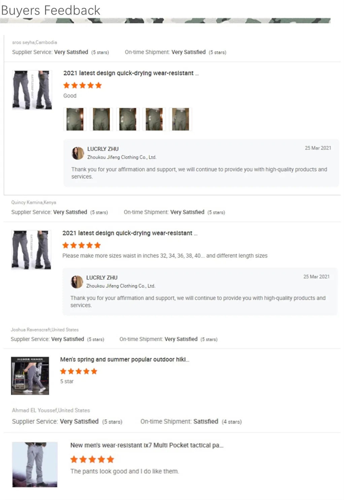Image resolution: width=344 pixels, height=500 pixels.
Task: Click LUCRLY ZHU avatar in first reply
Action: click(78, 153)
